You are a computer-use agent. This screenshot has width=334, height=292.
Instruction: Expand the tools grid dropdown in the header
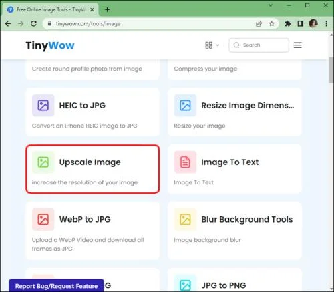[212, 45]
